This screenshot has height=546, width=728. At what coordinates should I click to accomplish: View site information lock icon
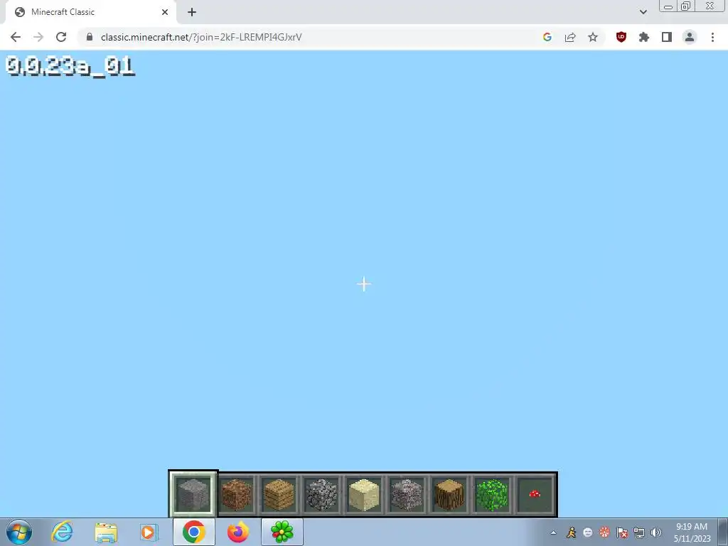(x=90, y=37)
